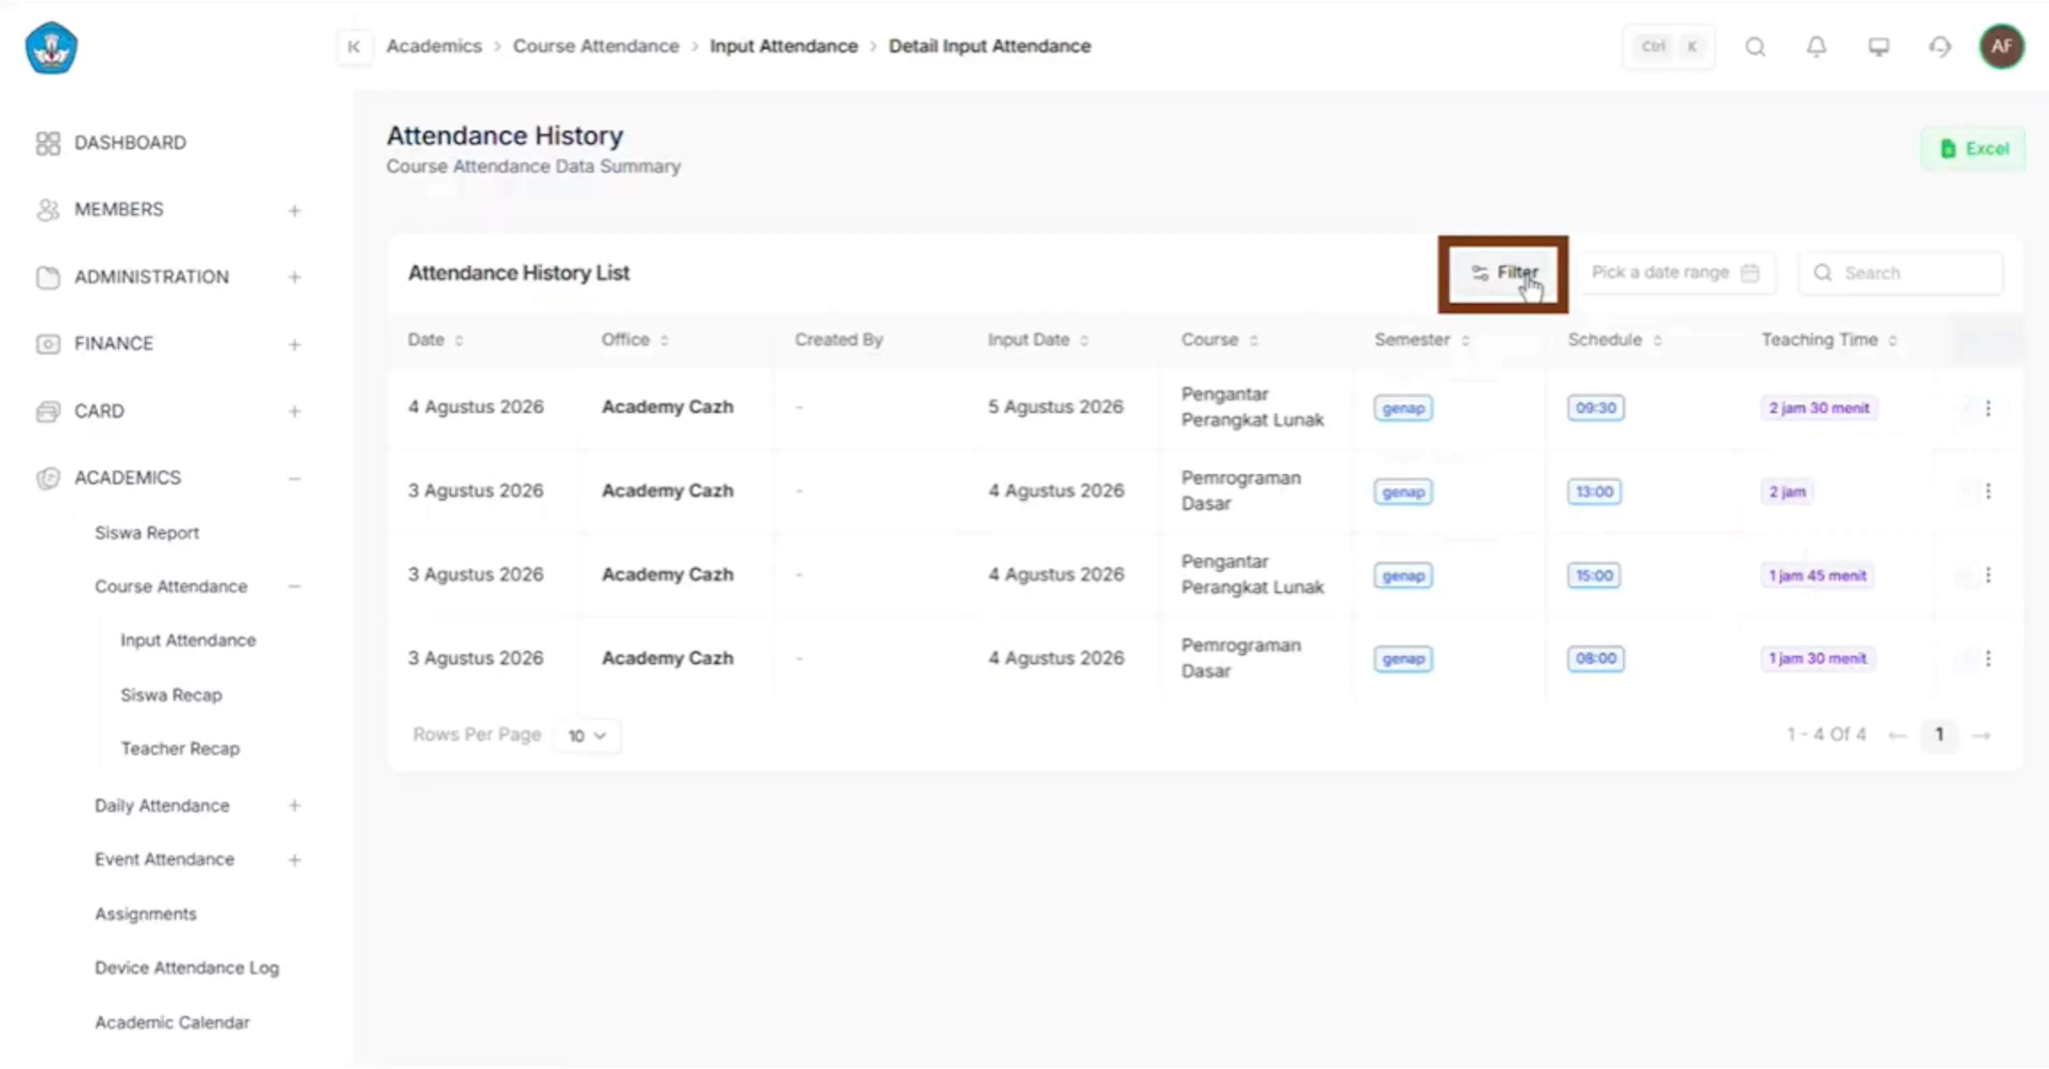Click the '2 jam 30 menit' badge

[1819, 408]
